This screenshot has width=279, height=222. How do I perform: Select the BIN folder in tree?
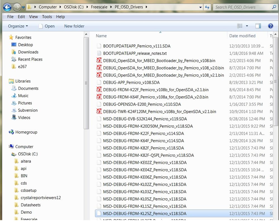tap(24, 176)
